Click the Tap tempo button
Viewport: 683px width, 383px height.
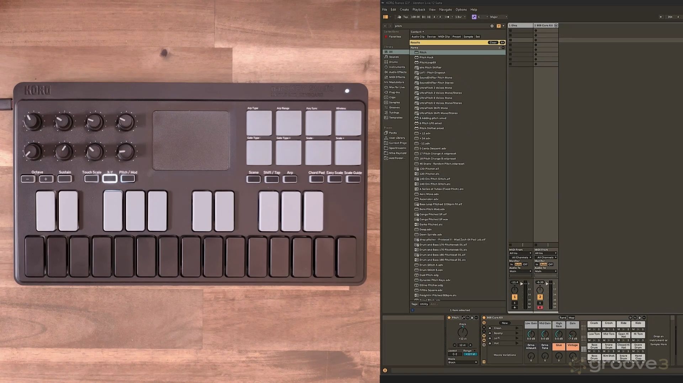tap(405, 17)
